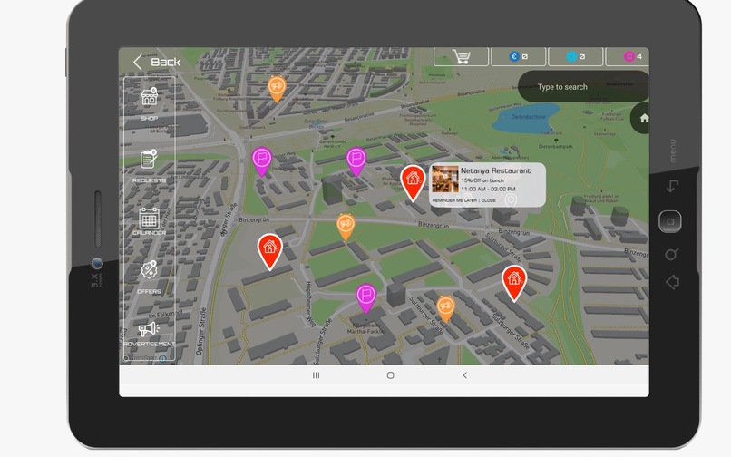Select the euro coin counter box
731x457 pixels.
(519, 57)
